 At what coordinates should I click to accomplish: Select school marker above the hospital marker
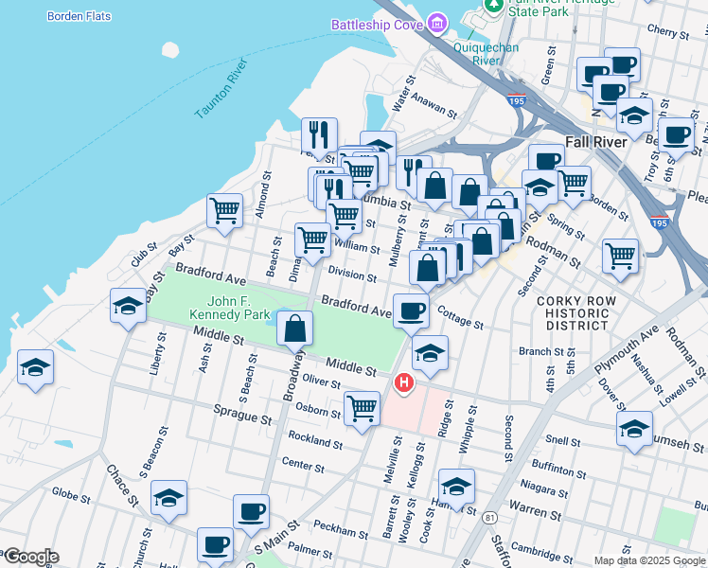(x=430, y=353)
